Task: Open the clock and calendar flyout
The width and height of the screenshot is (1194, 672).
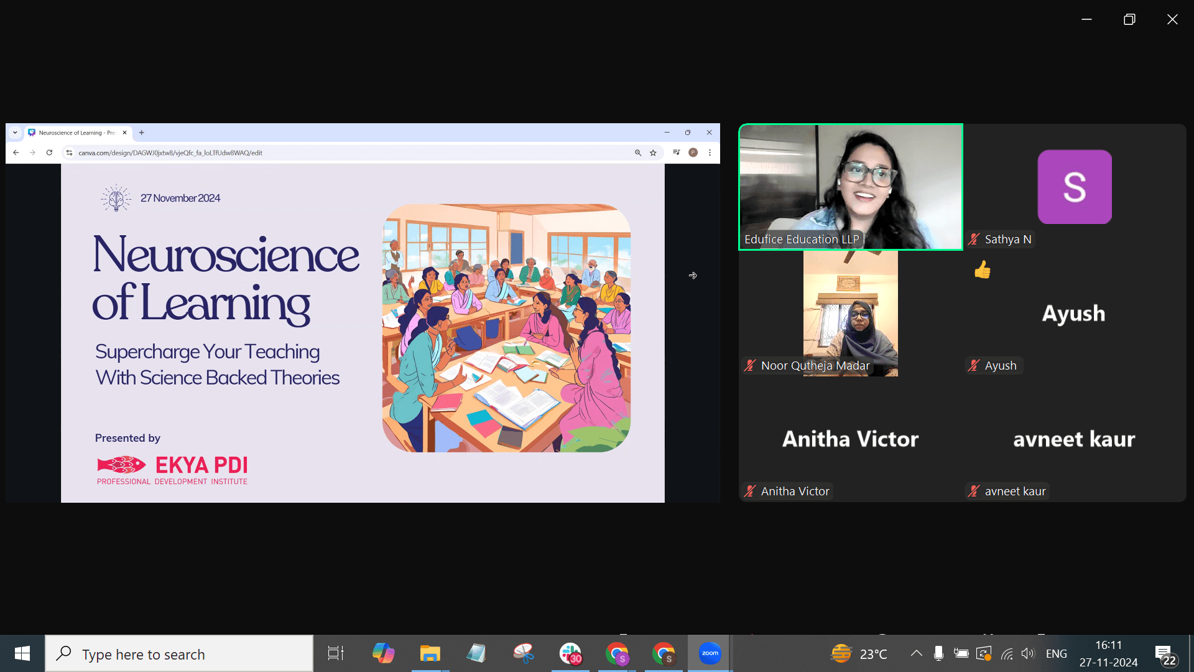Action: [x=1108, y=654]
